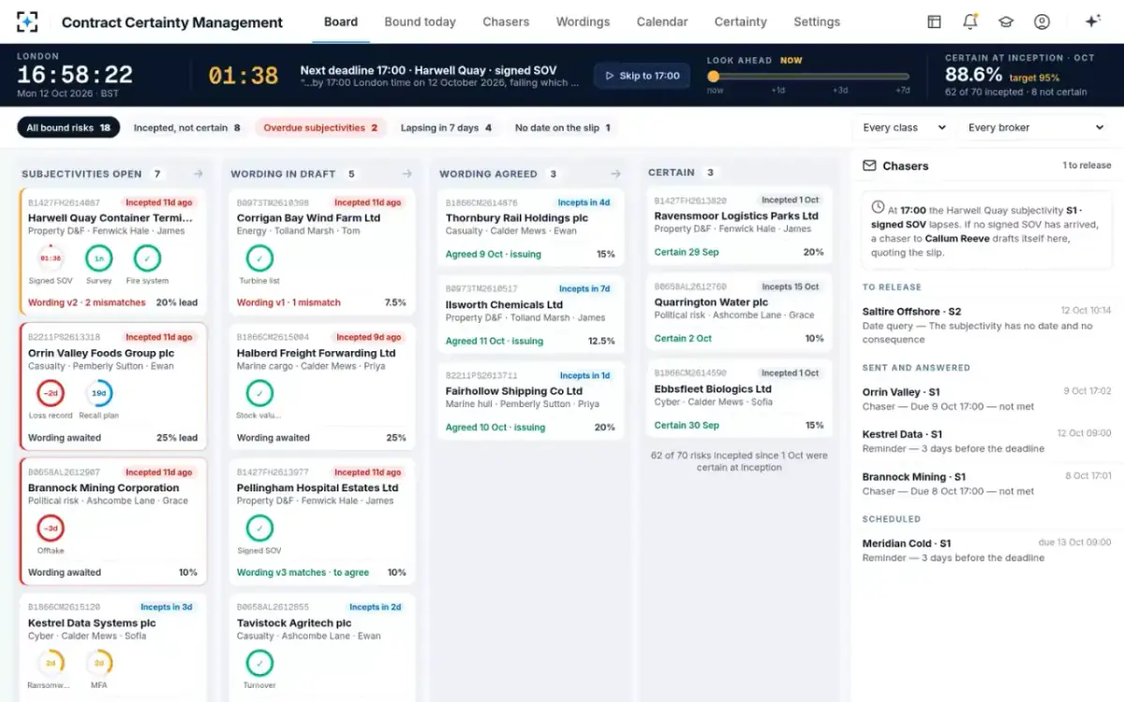Click the Wording Agreed column arrow
Screen dimensions: 1124x702
click(616, 173)
